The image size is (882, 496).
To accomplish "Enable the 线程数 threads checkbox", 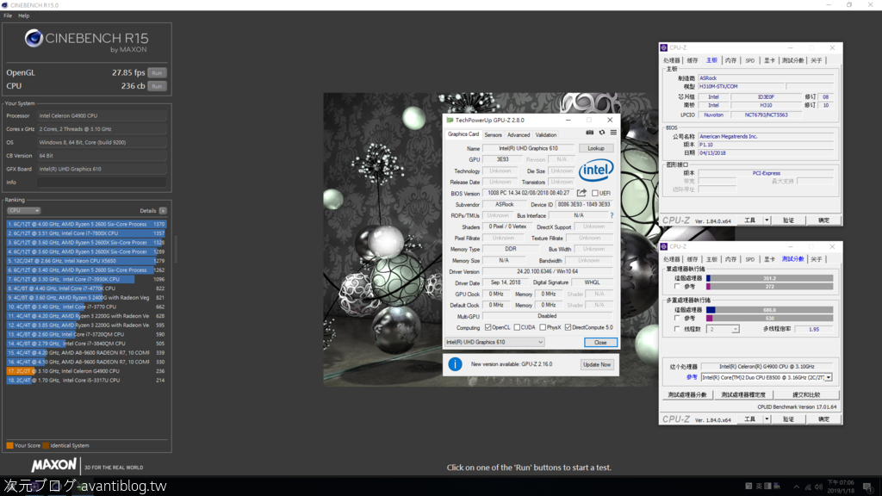I will (x=677, y=329).
